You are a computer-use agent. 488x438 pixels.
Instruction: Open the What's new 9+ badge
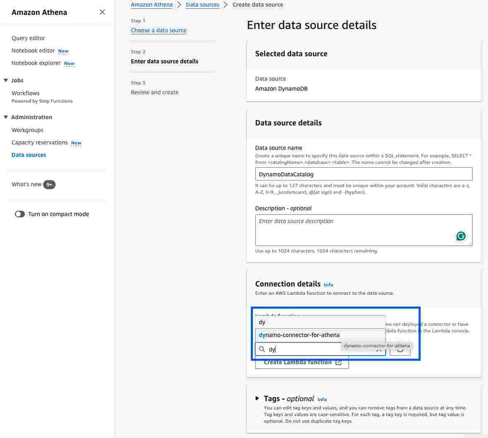coord(49,185)
